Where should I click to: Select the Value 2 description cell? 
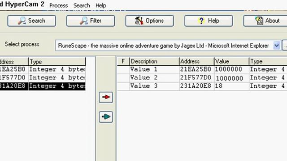click(154, 78)
